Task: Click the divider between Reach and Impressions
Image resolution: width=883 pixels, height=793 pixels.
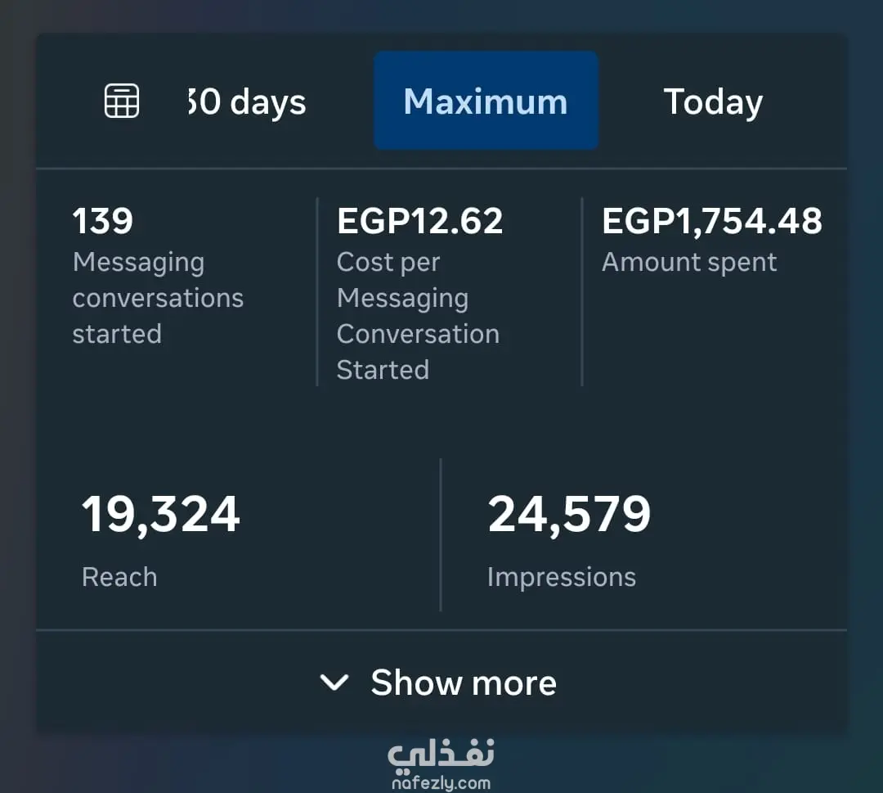Action: (441, 534)
